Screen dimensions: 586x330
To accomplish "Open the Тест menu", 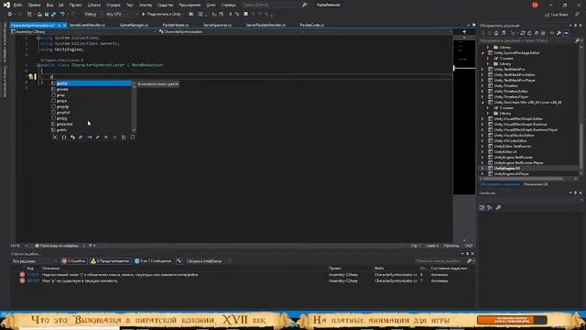I will (129, 5).
